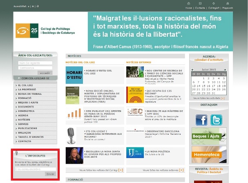This screenshot has width=248, height=183.
Task: Open La nova política headline
Action: coord(157,152)
